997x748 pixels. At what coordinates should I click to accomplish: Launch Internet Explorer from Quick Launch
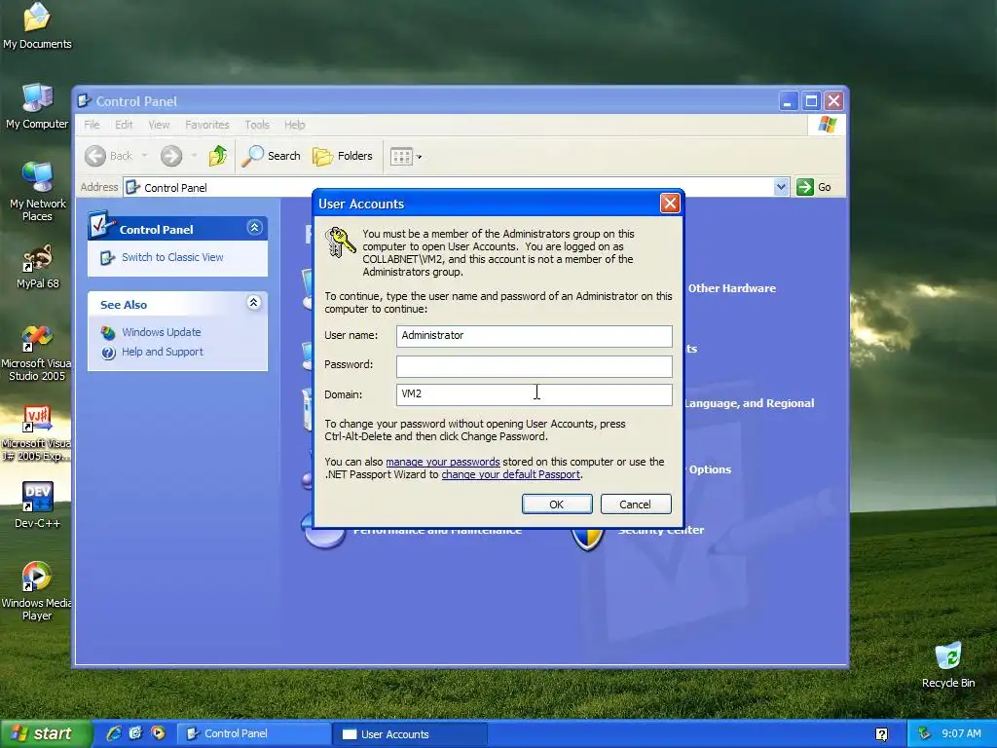[114, 733]
